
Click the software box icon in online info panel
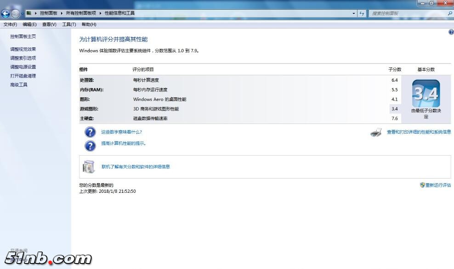[89, 167]
